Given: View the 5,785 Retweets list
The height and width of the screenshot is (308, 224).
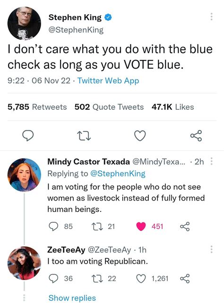Looking at the screenshot, I should pyautogui.click(x=37, y=107).
